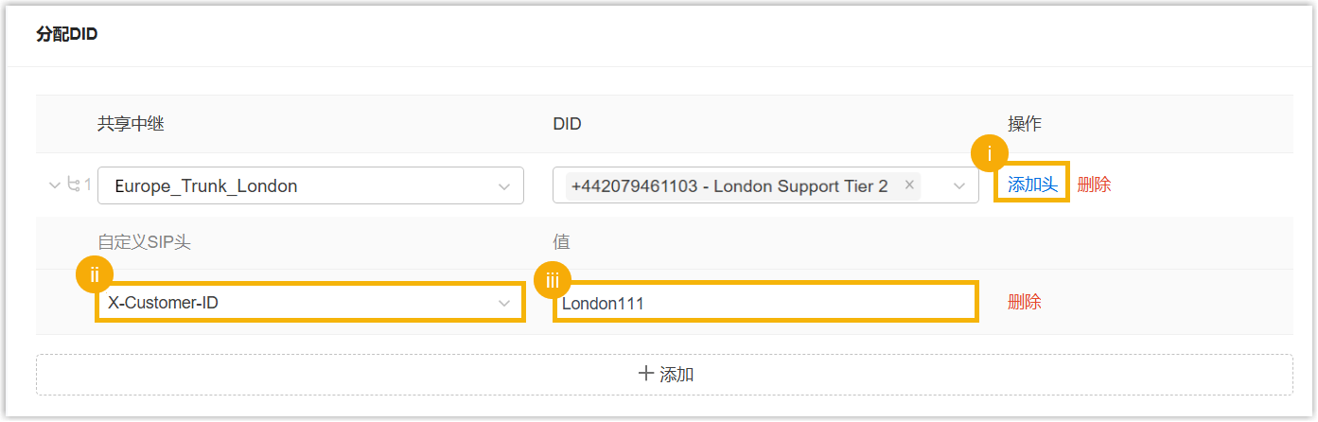Click the orange step badge labeled ii
This screenshot has width=1318, height=422.
(95, 275)
